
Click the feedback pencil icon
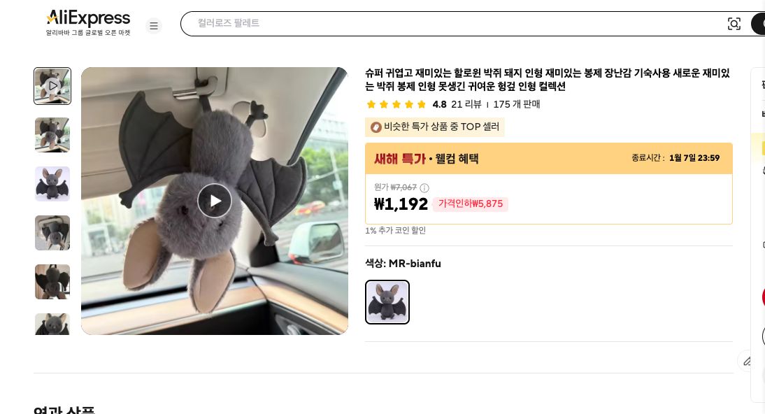pos(748,361)
